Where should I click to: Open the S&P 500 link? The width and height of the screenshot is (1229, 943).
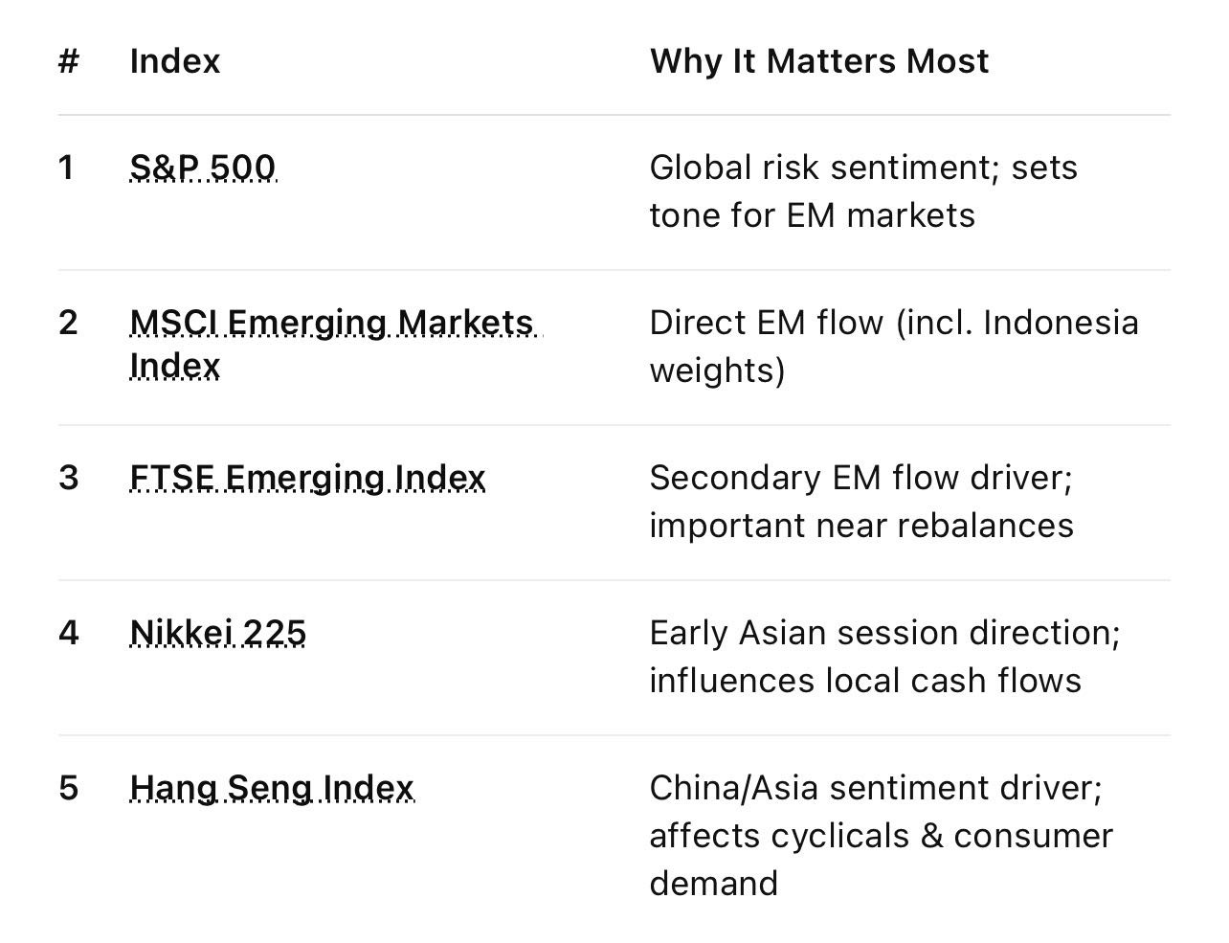click(x=202, y=168)
